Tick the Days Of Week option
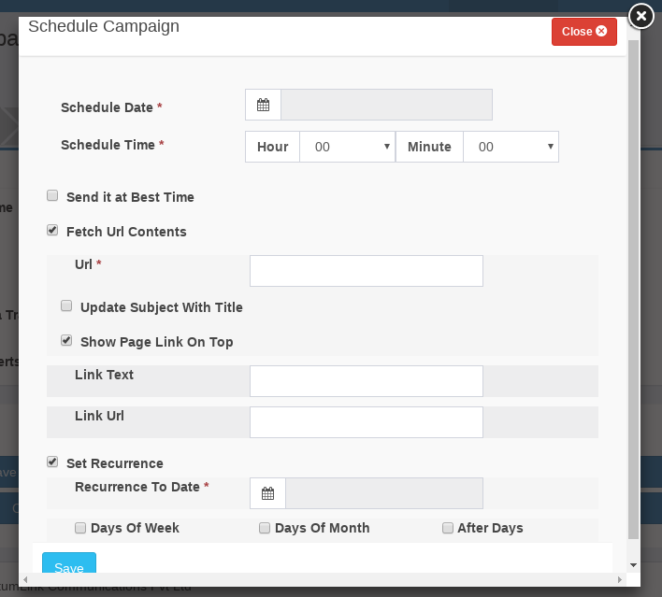Viewport: 662px width, 597px height. coord(80,527)
